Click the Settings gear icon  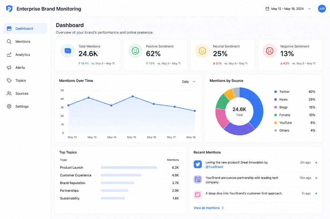(x=9, y=106)
